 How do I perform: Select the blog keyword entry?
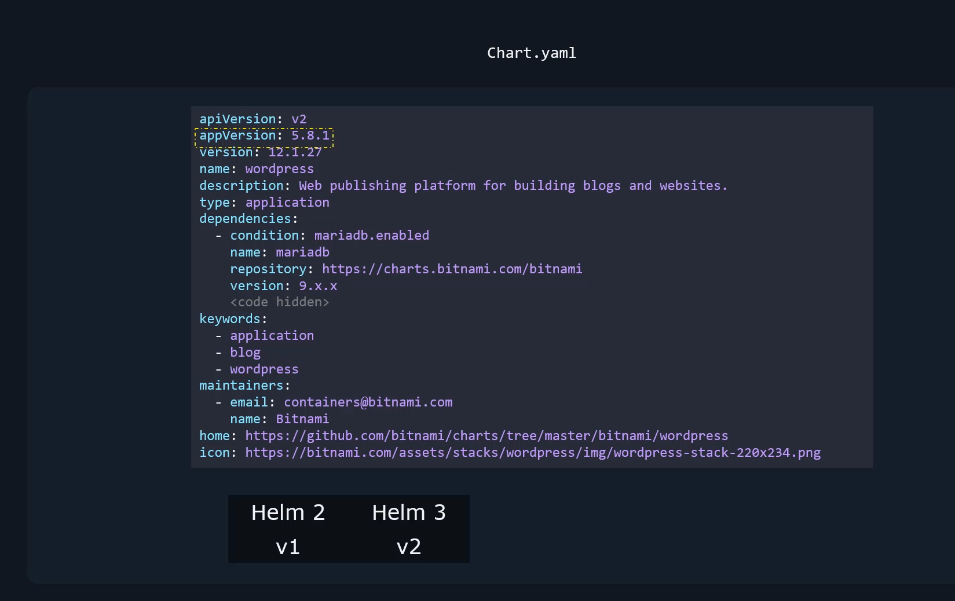(x=246, y=353)
